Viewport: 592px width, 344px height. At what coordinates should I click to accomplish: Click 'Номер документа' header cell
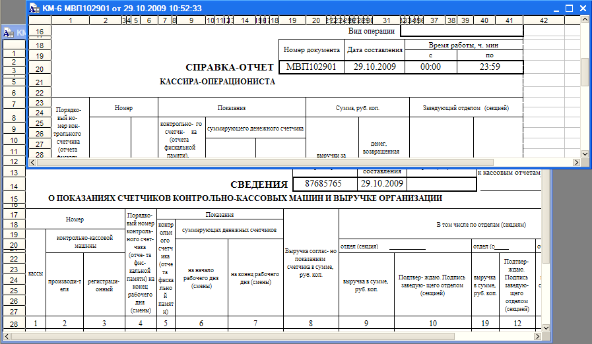(312, 50)
